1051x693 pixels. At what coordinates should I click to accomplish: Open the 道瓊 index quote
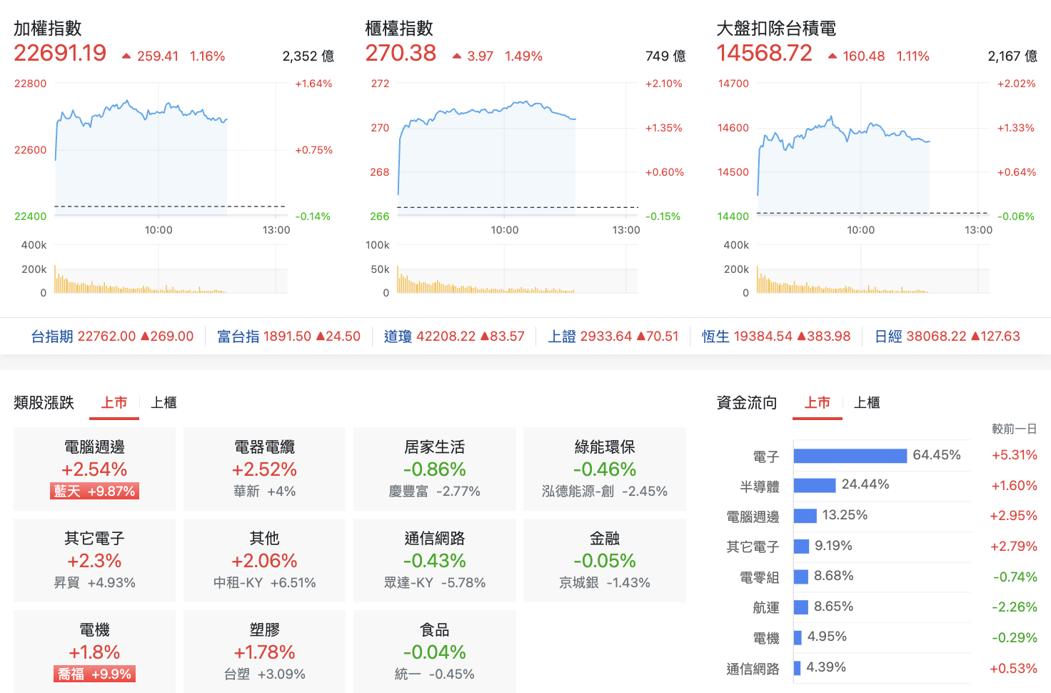pos(454,336)
